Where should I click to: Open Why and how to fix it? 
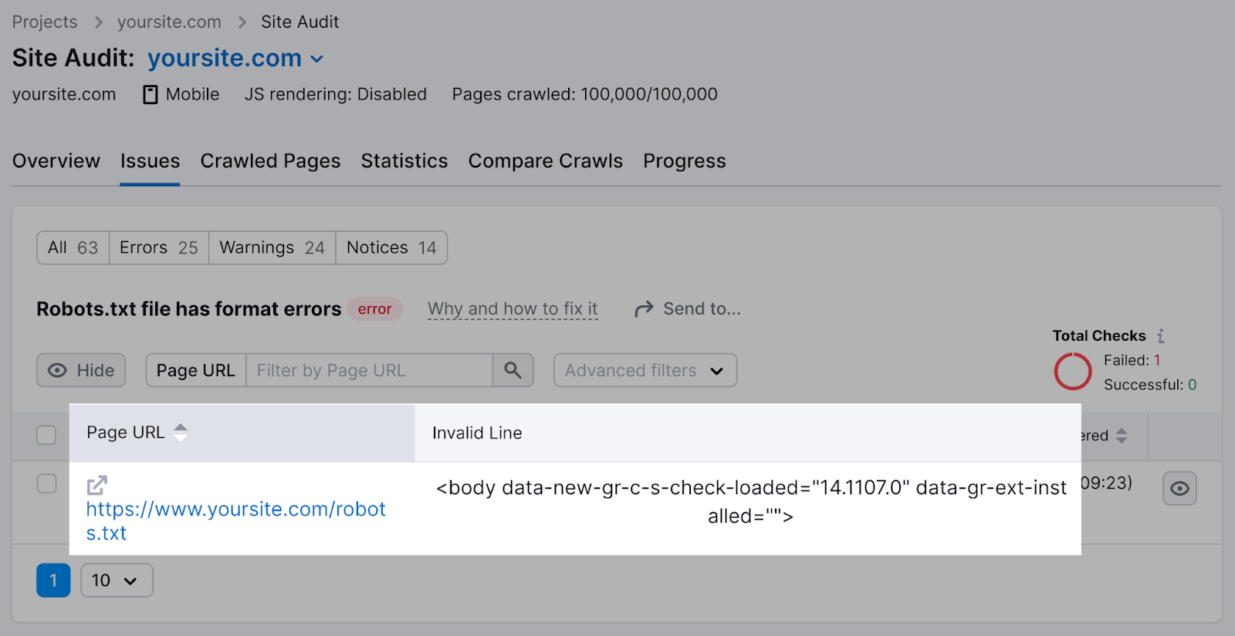click(513, 309)
